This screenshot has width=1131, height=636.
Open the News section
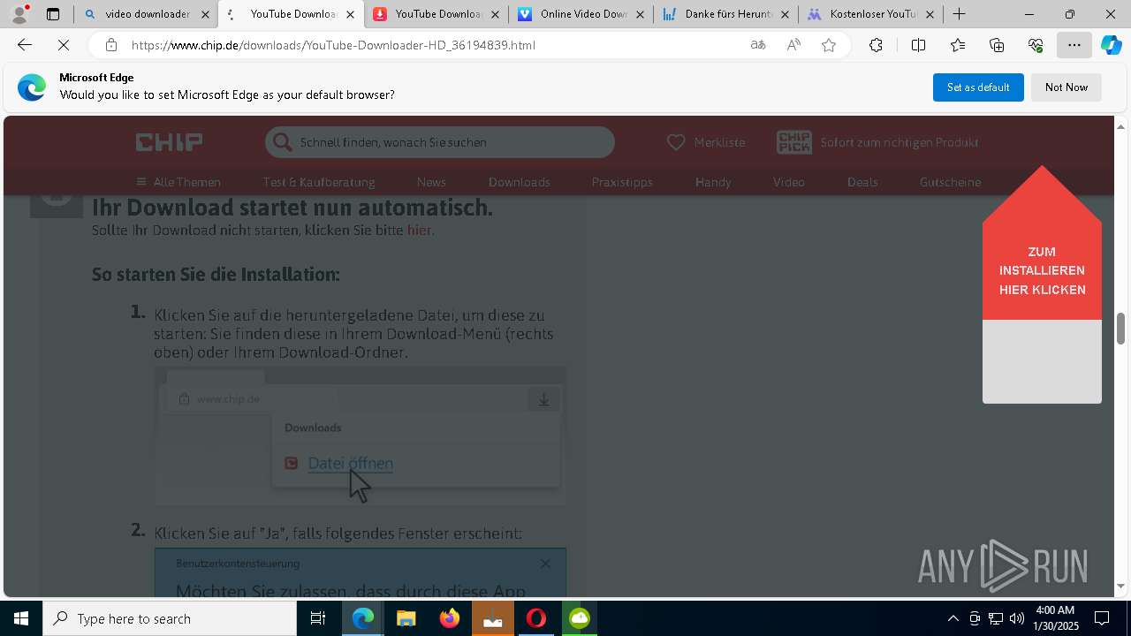[x=431, y=182]
